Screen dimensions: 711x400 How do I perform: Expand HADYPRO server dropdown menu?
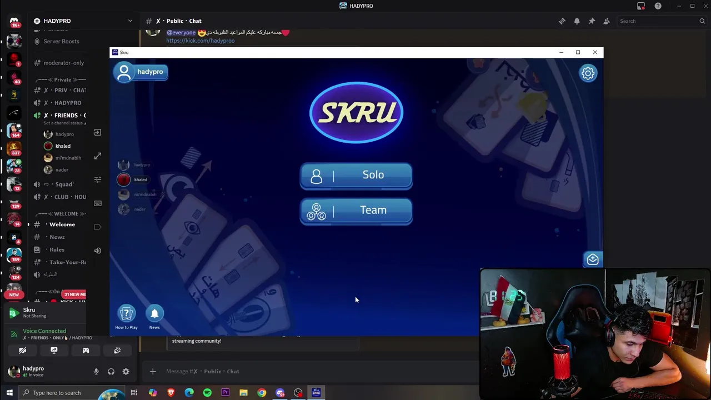point(130,21)
